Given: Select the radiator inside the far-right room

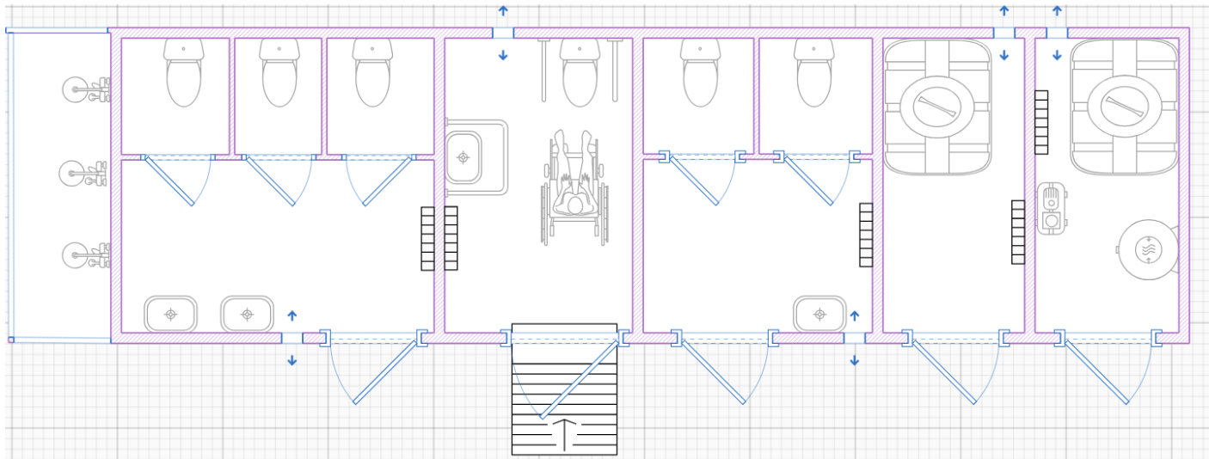Looking at the screenshot, I should click(x=1041, y=122).
